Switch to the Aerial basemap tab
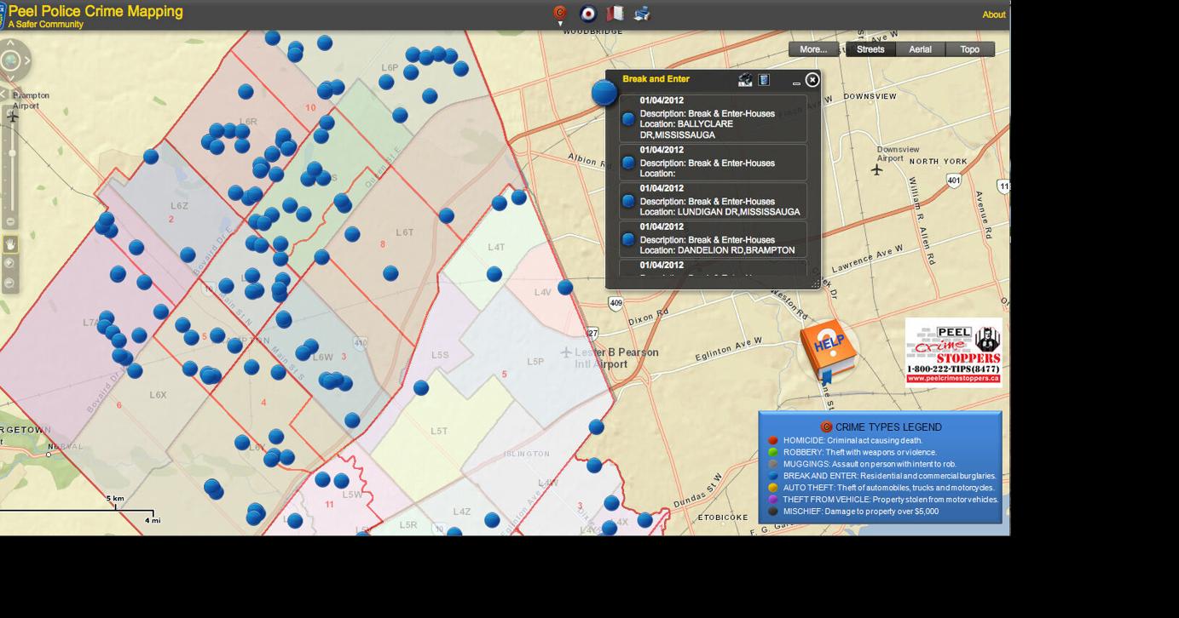This screenshot has width=1179, height=618. click(921, 49)
